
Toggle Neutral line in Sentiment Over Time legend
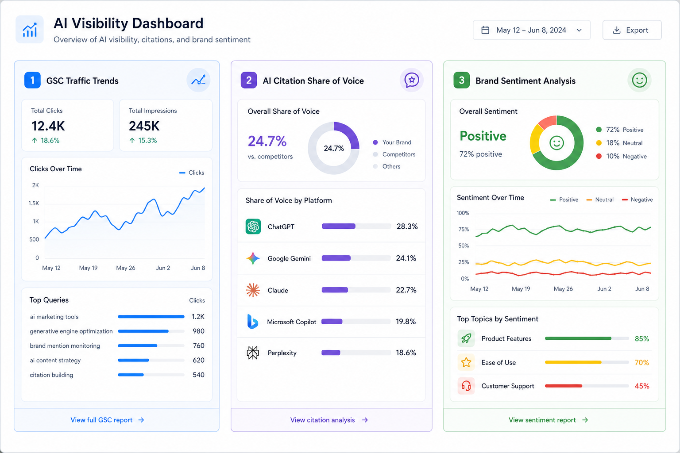pyautogui.click(x=600, y=200)
